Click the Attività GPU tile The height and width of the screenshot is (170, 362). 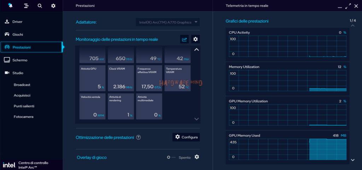[92, 78]
